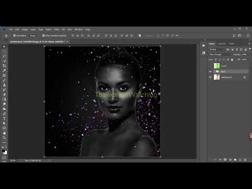
Task: Select the Background layer thumbnail
Action: [x=217, y=77]
